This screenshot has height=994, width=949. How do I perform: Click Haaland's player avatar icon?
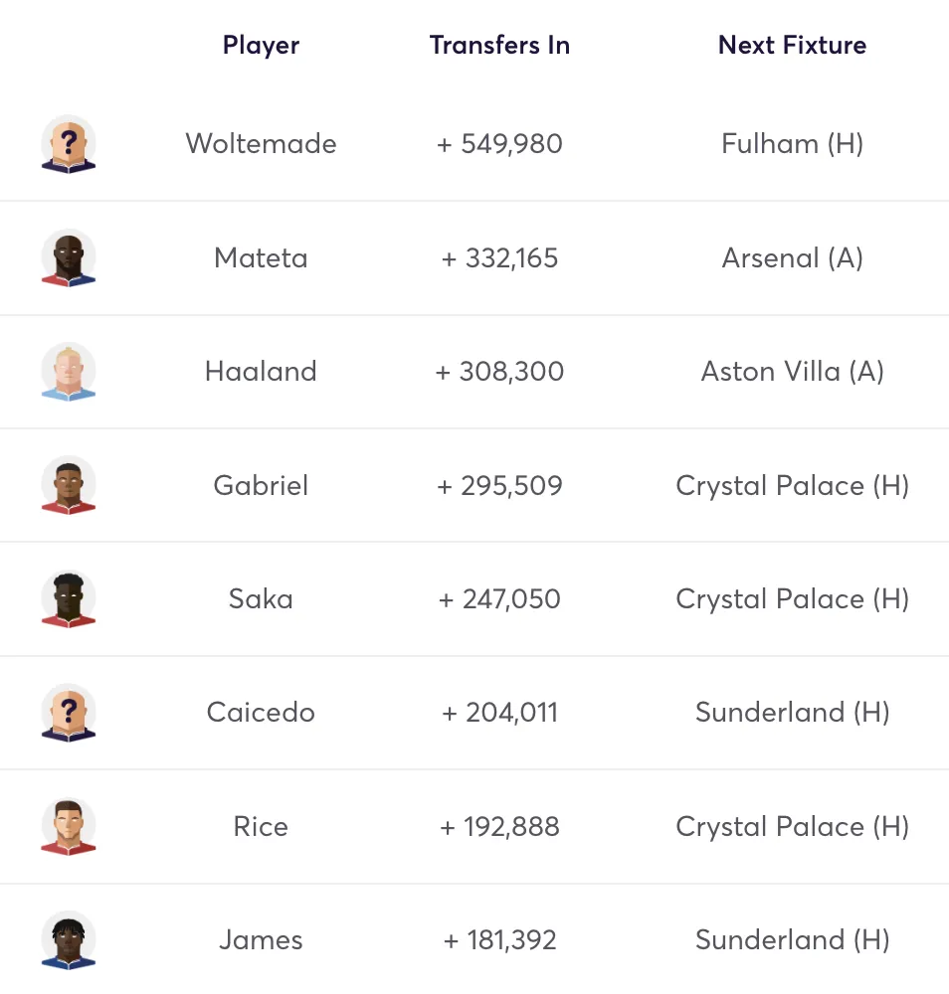69,372
